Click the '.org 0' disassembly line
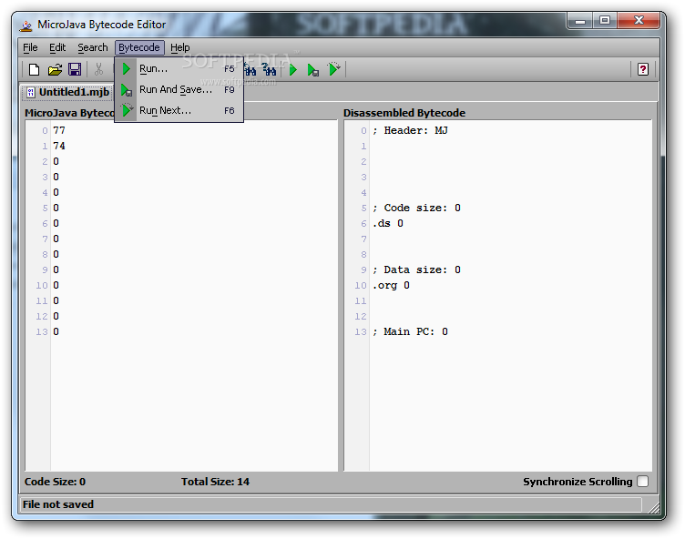The image size is (685, 539). tap(391, 286)
